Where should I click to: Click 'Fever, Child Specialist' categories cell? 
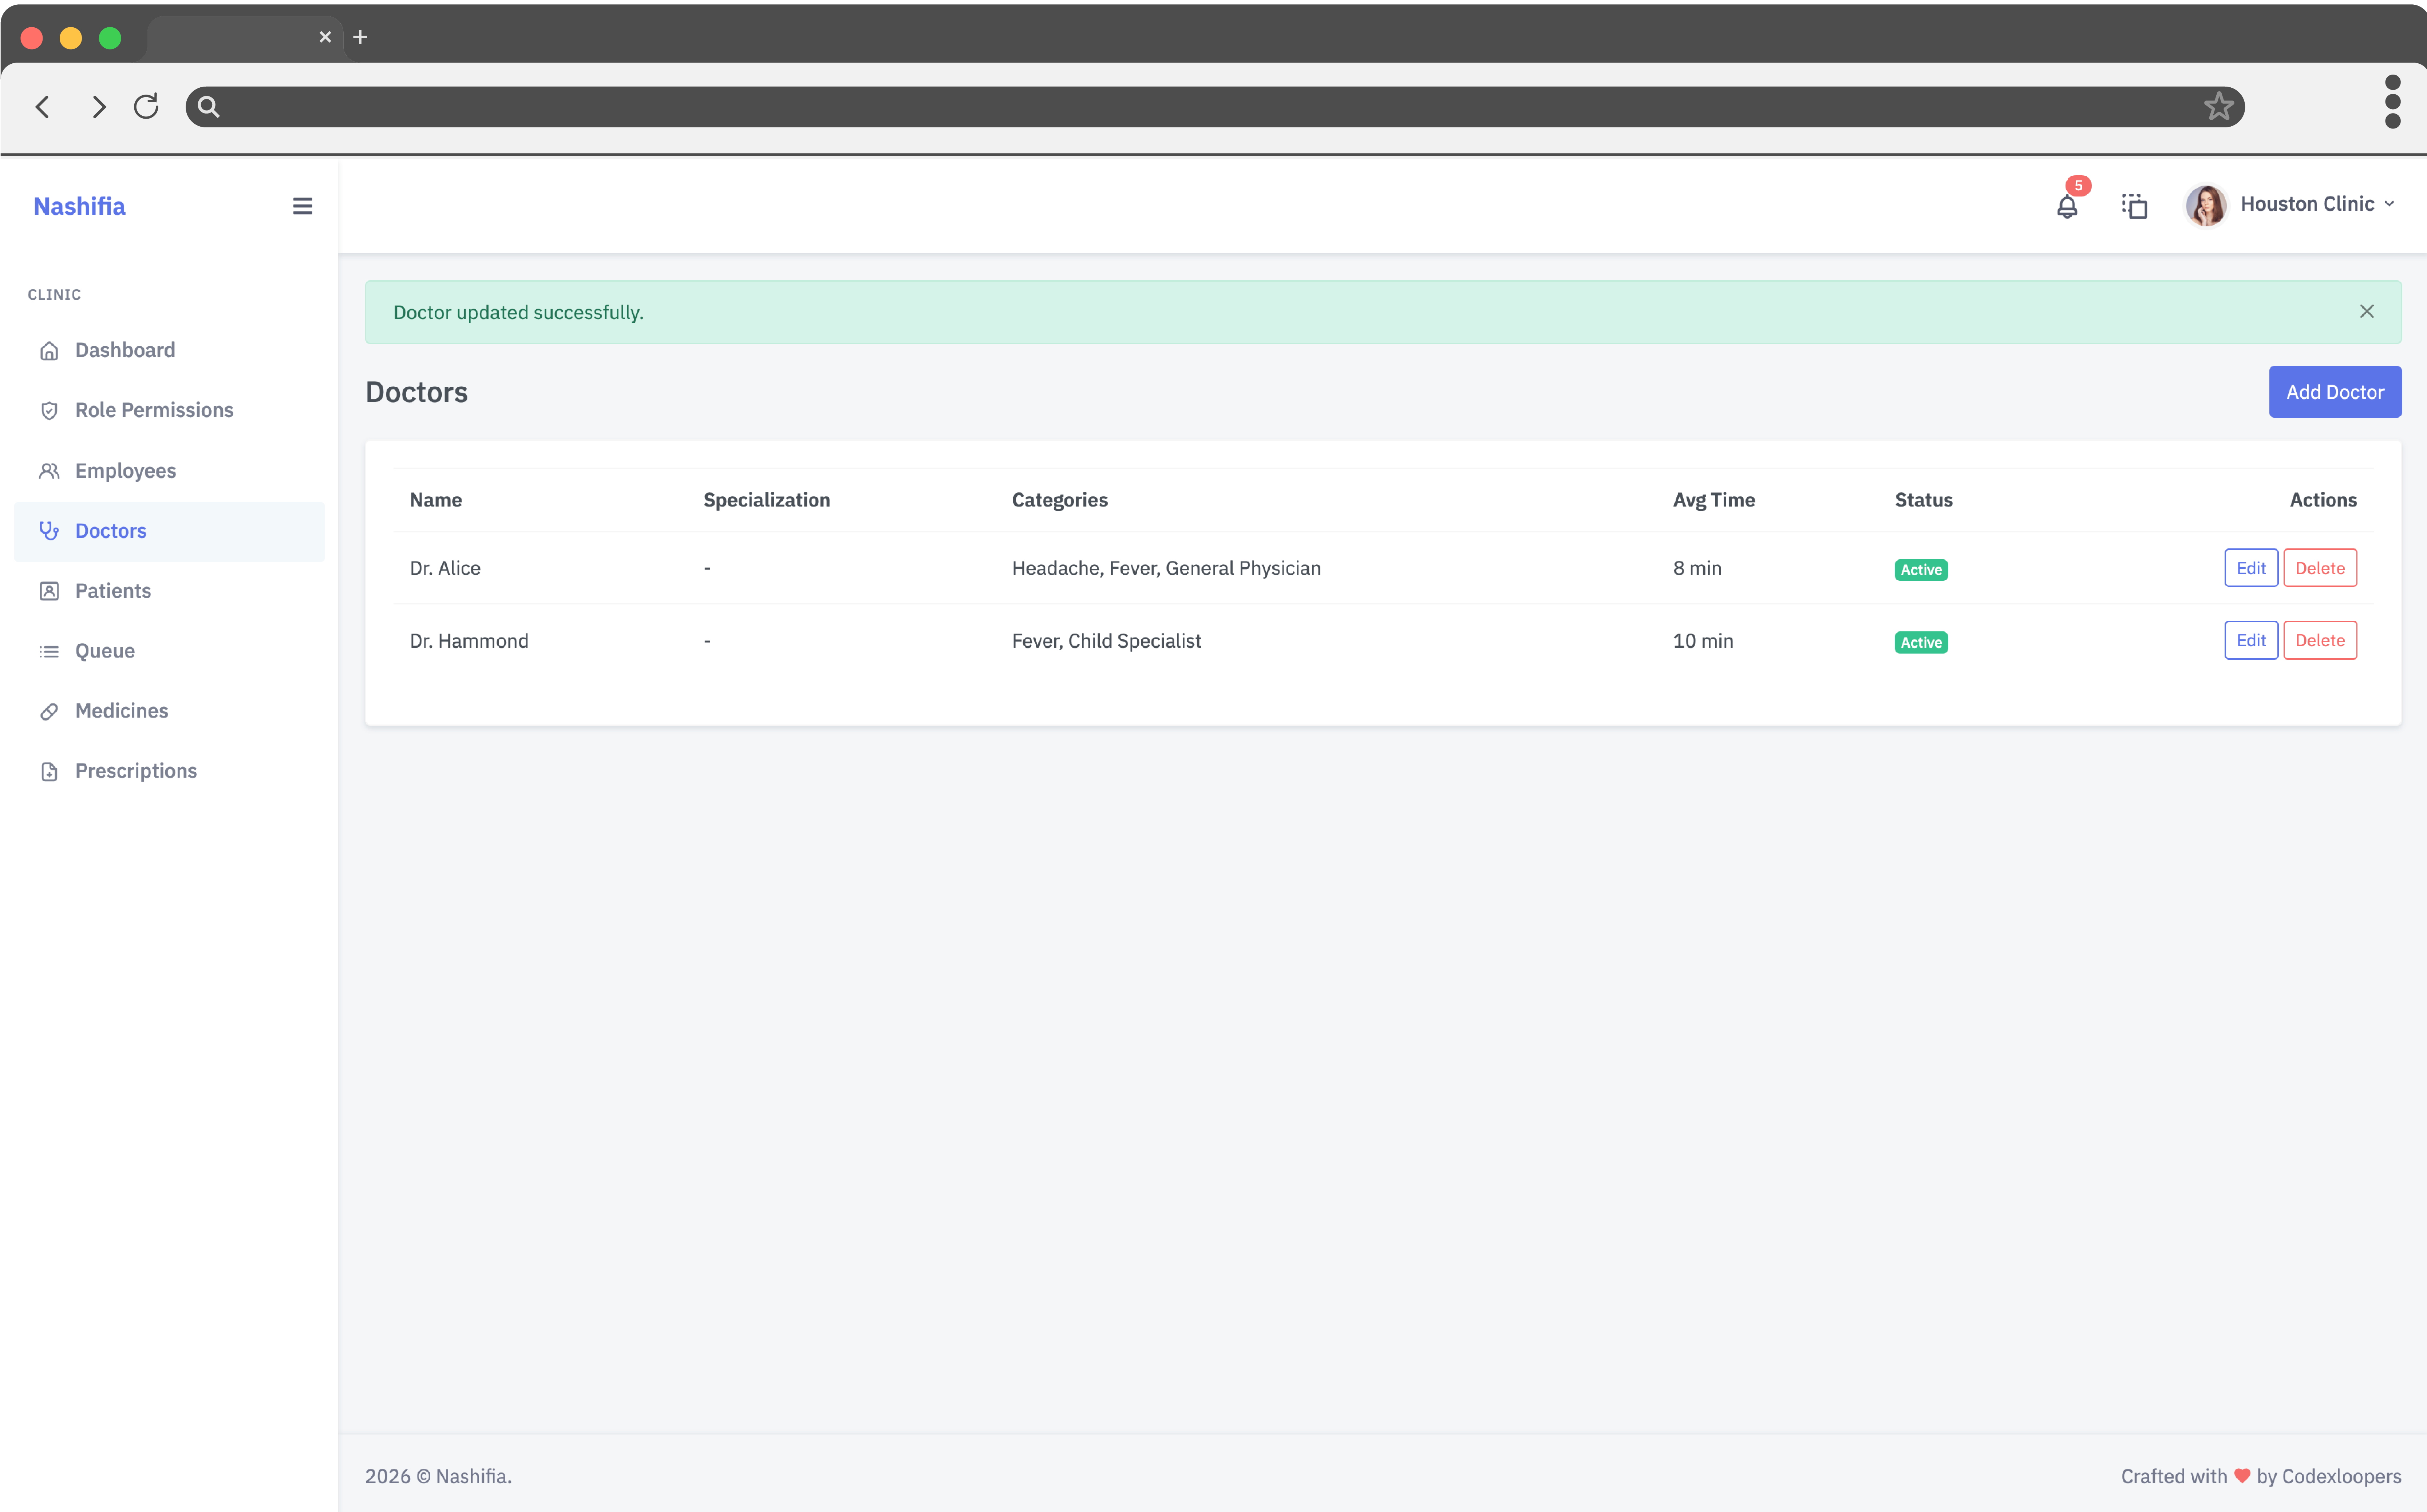1106,641
